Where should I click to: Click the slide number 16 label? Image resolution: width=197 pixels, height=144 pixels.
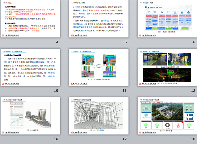point(56,139)
